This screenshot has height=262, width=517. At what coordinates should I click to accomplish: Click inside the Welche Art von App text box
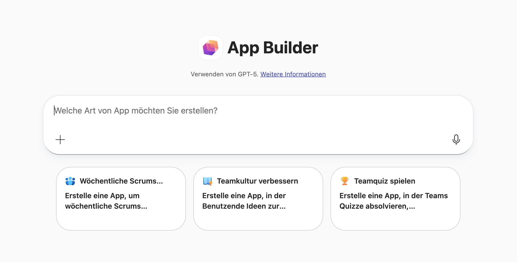coord(258,111)
